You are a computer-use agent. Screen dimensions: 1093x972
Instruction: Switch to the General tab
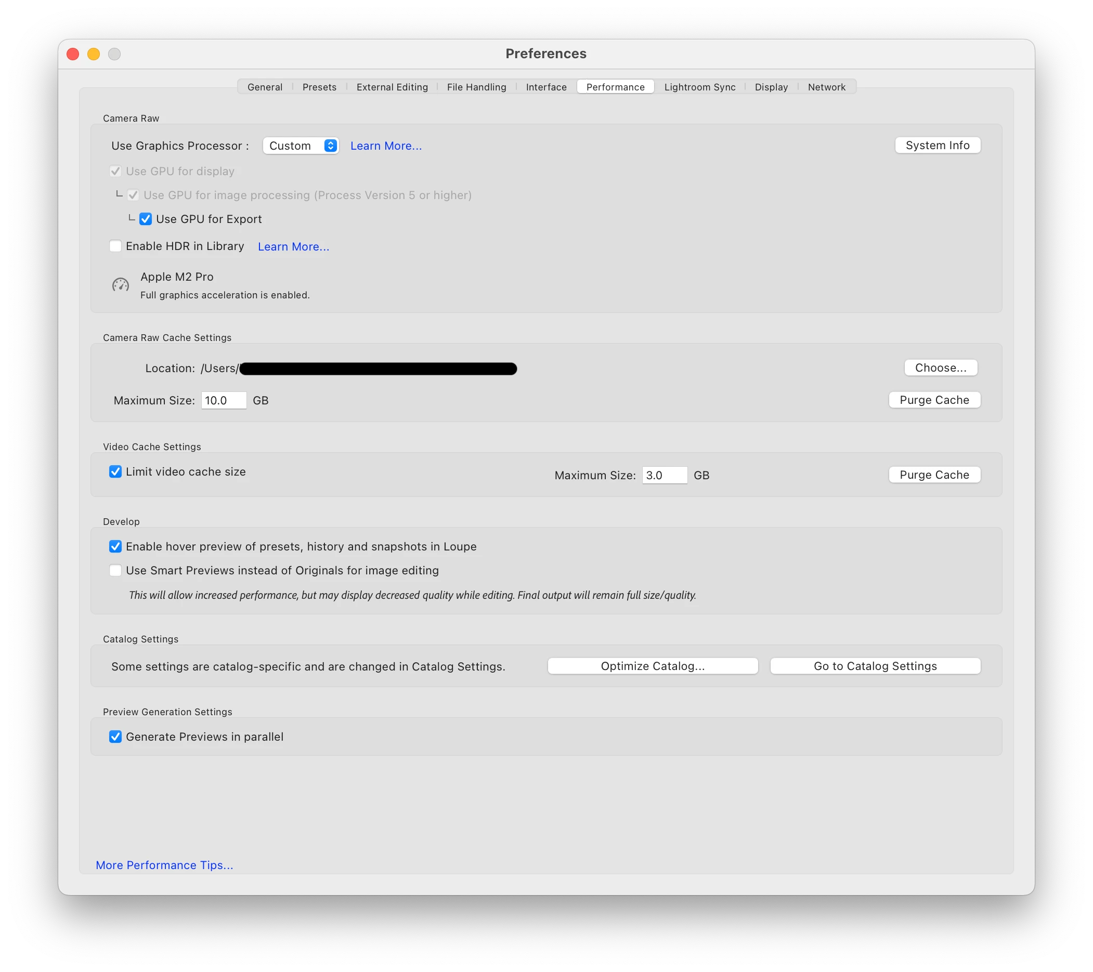[265, 87]
